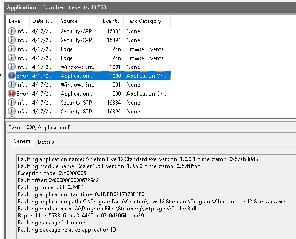Viewport: 296px width, 239px height.
Task: Select 'Security-SPP' source in topmost 16394 row
Action: pyautogui.click(x=76, y=40)
